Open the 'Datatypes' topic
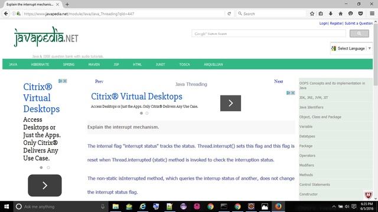Viewport: 378px width, 212px height. [307, 136]
